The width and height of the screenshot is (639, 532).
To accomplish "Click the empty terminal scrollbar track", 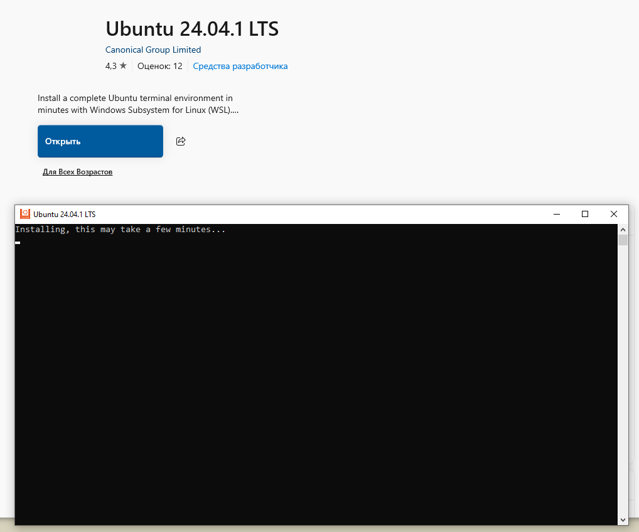I will click(623, 376).
